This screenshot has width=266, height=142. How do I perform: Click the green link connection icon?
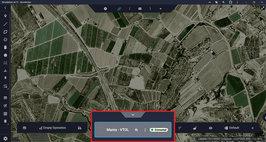119,9
